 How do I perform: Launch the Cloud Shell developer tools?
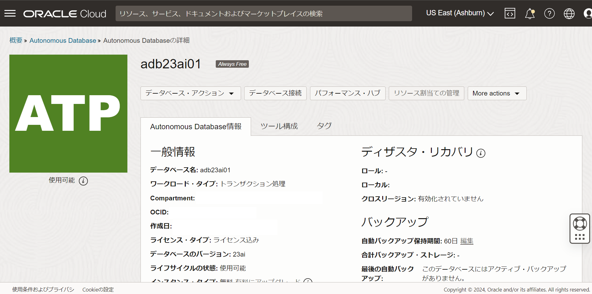(510, 13)
